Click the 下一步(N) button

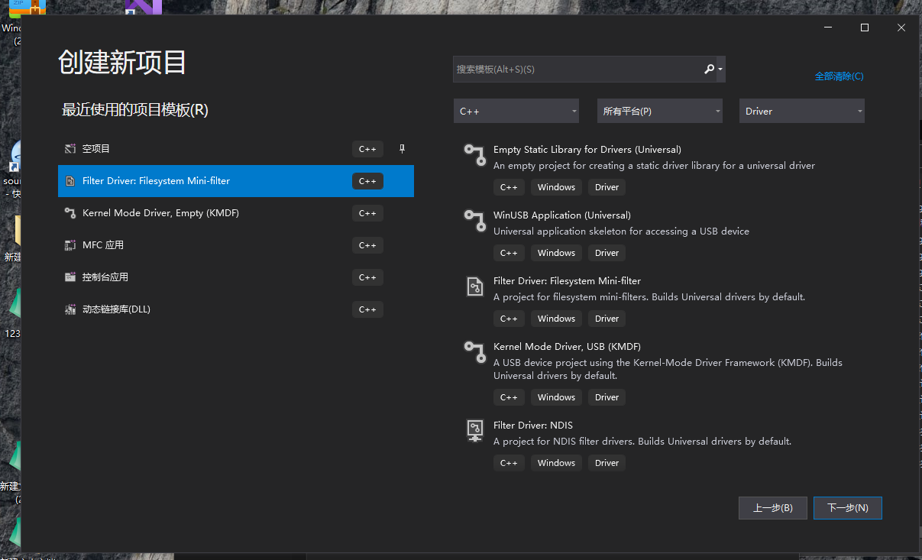[x=848, y=508]
